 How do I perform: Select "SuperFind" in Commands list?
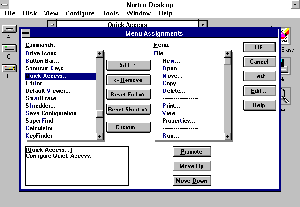(60, 121)
